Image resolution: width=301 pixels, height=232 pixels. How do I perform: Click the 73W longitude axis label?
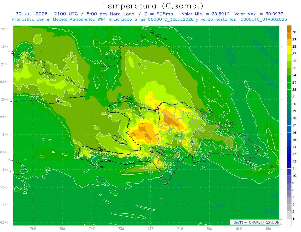coord(121,228)
